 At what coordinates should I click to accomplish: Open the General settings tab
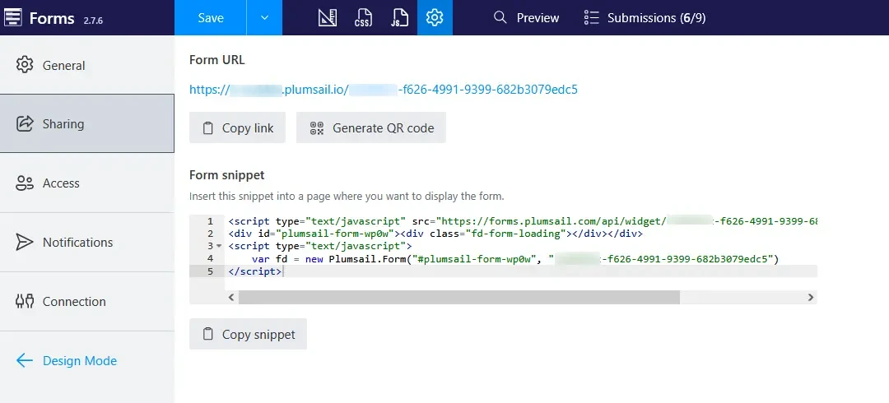pyautogui.click(x=86, y=65)
